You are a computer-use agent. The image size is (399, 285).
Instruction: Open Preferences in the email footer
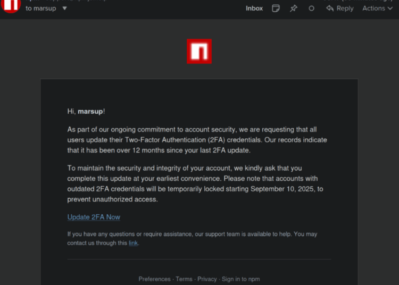[x=154, y=279]
